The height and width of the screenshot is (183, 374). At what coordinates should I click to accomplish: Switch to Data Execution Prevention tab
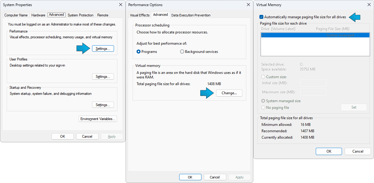click(x=191, y=15)
